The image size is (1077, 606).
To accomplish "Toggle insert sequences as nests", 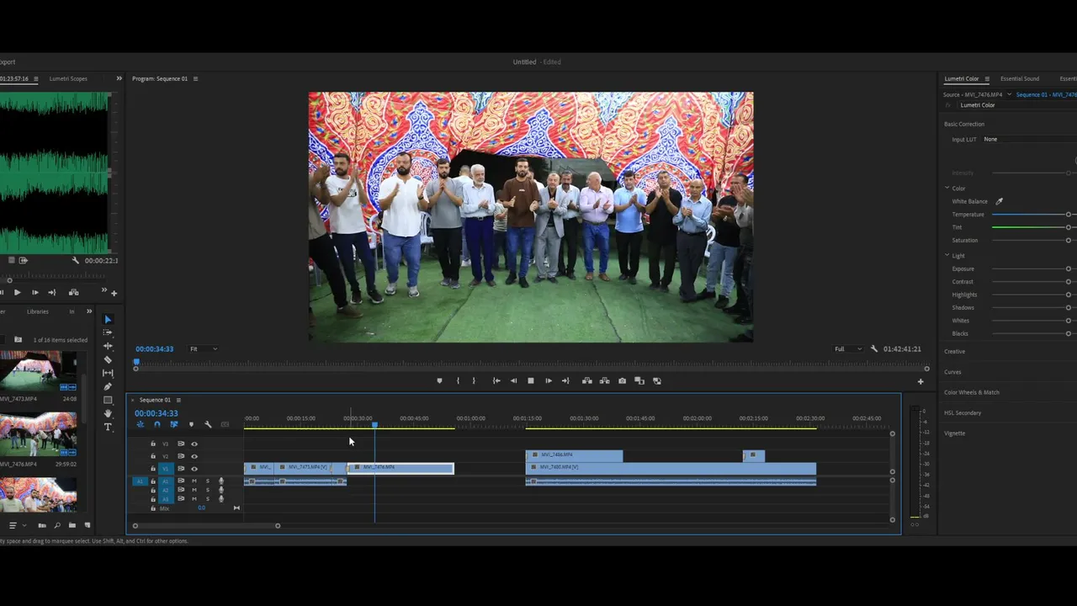I will point(140,425).
